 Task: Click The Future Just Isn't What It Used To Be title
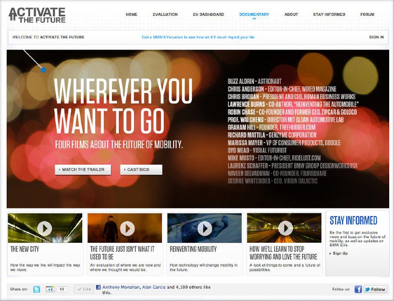122,253
